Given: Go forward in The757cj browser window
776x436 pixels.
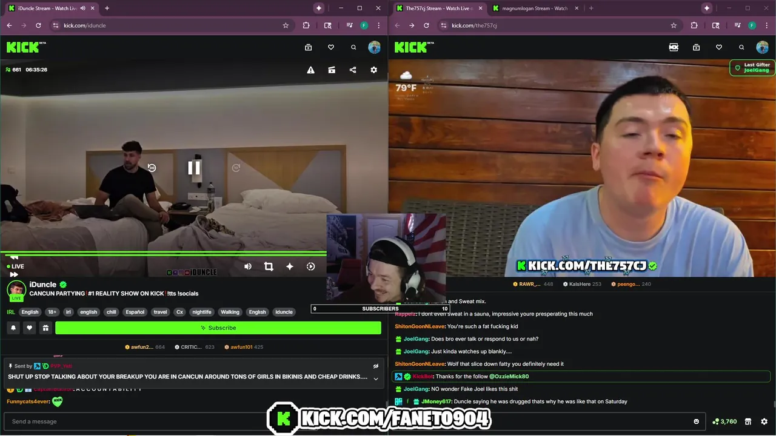Looking at the screenshot, I should click(412, 25).
